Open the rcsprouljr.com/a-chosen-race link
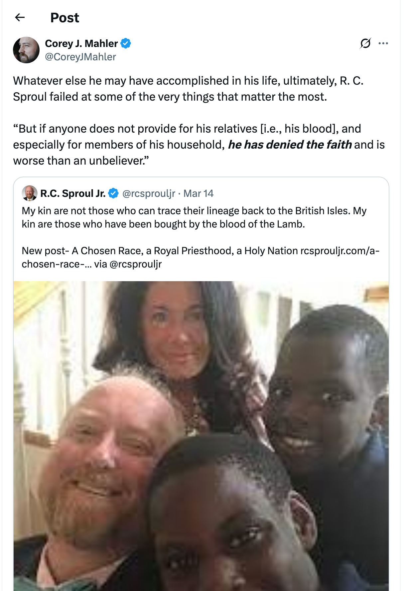Image resolution: width=407 pixels, height=591 pixels. [x=339, y=251]
